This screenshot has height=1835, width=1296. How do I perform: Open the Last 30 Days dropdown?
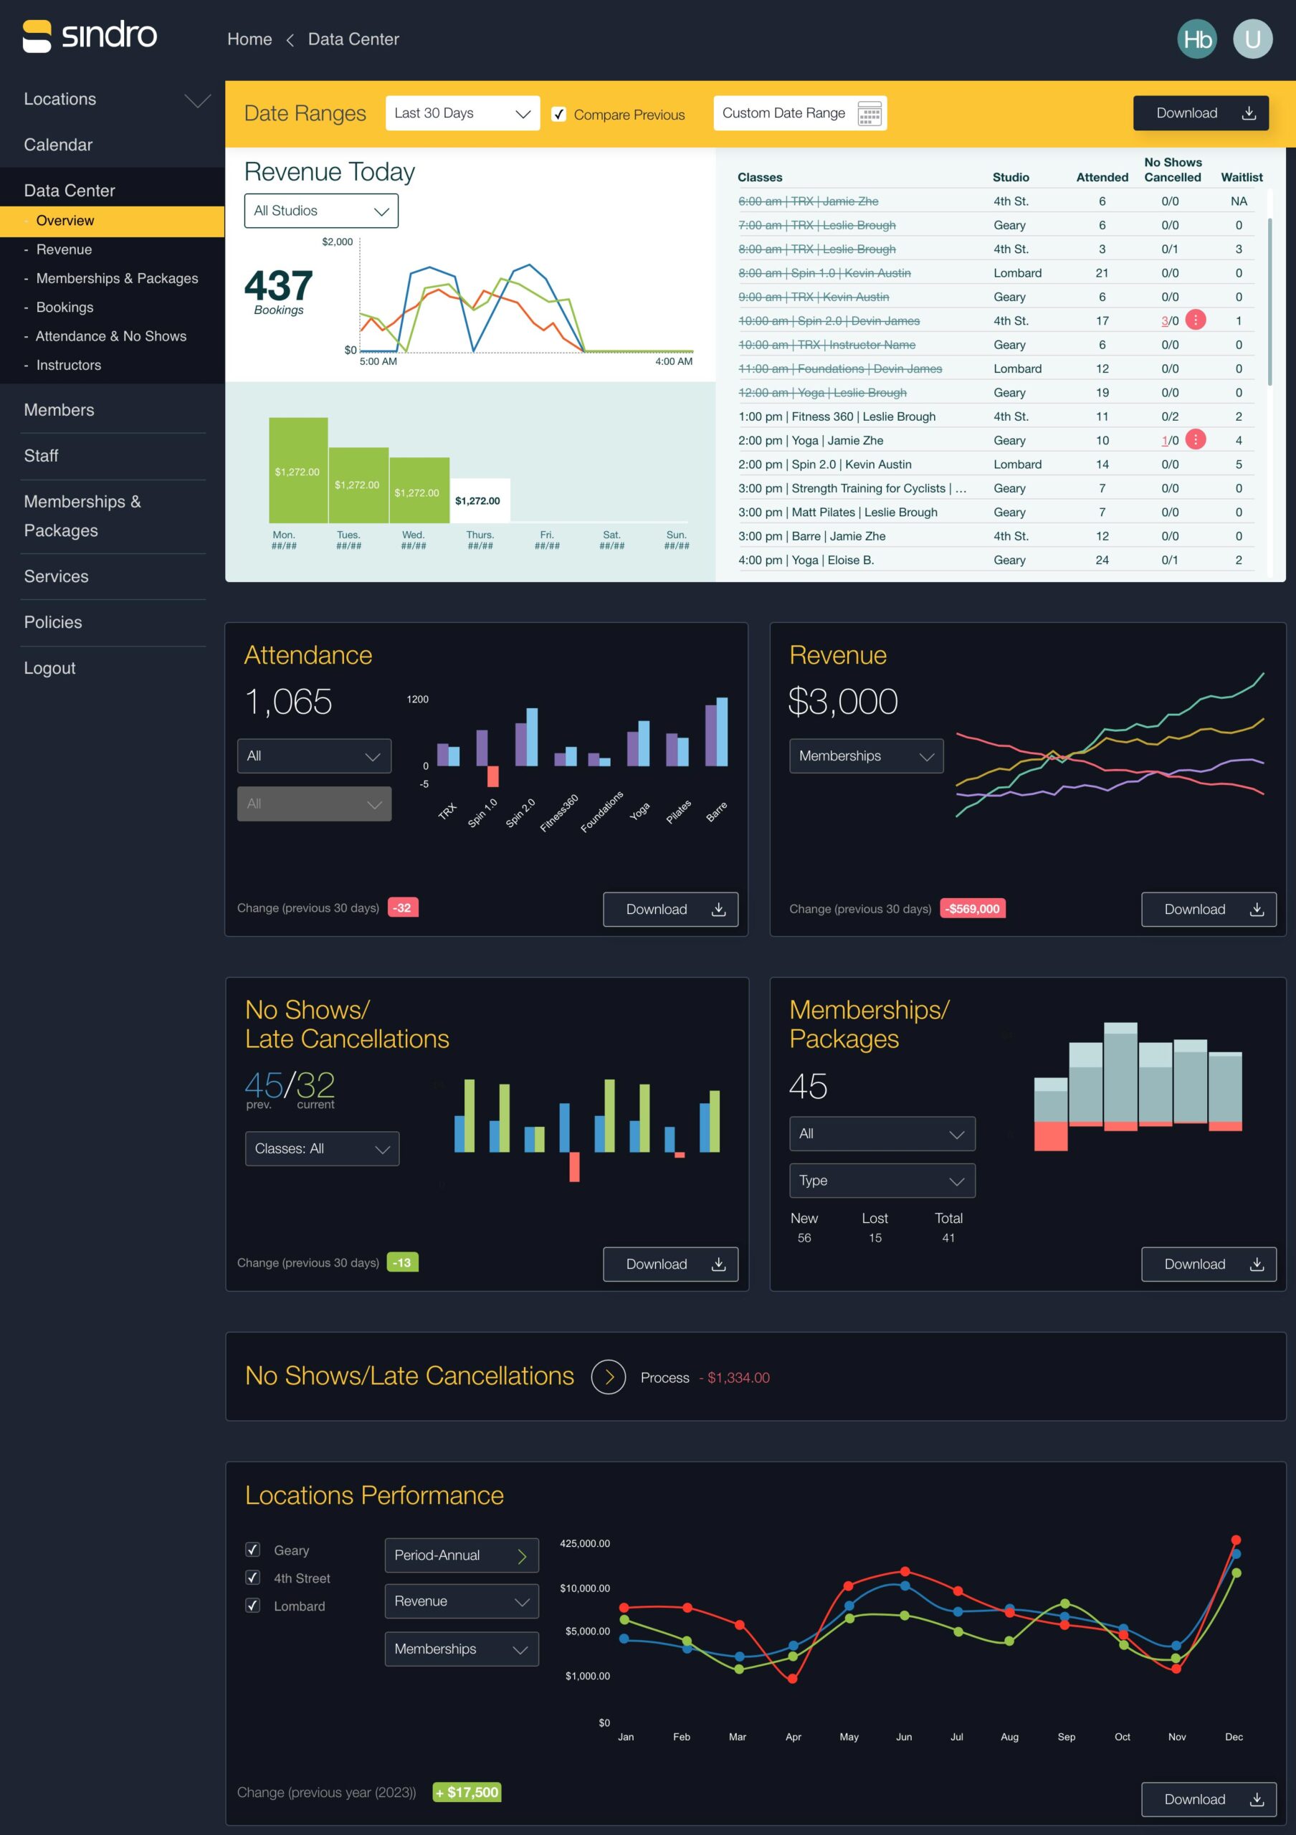tap(462, 113)
